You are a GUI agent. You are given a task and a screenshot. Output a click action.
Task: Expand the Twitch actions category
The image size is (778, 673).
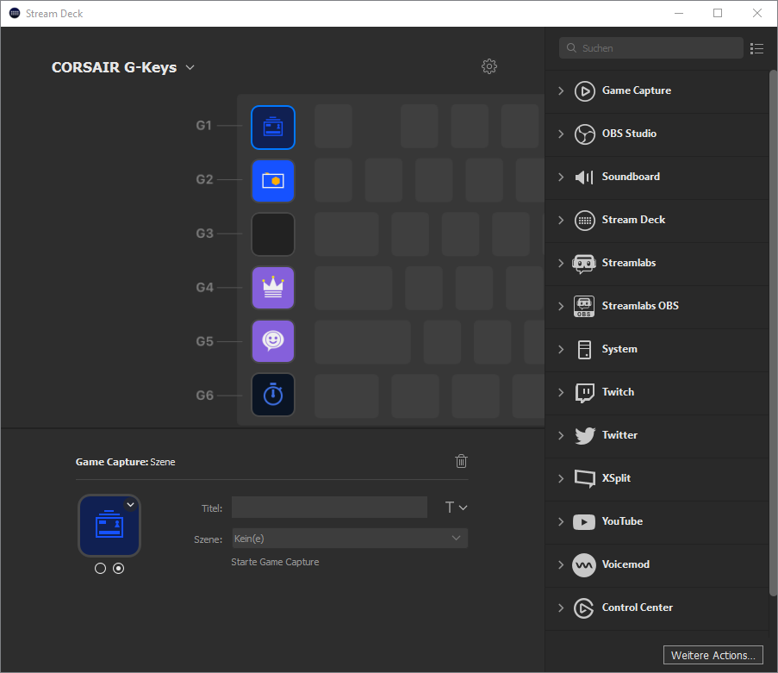(x=617, y=392)
